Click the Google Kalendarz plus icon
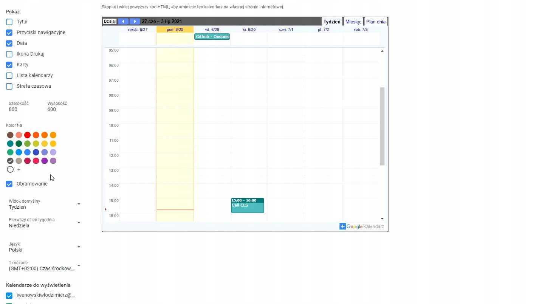This screenshot has height=304, width=539. [342, 226]
